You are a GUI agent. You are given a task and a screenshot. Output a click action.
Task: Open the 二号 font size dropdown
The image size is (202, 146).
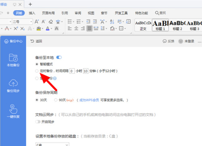31,21
